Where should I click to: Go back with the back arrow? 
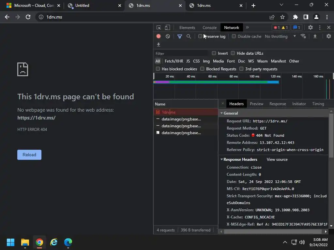tap(7, 17)
